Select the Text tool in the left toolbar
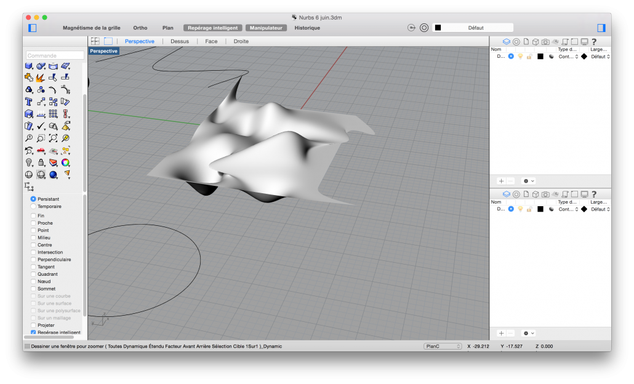This screenshot has height=384, width=634. (x=28, y=100)
